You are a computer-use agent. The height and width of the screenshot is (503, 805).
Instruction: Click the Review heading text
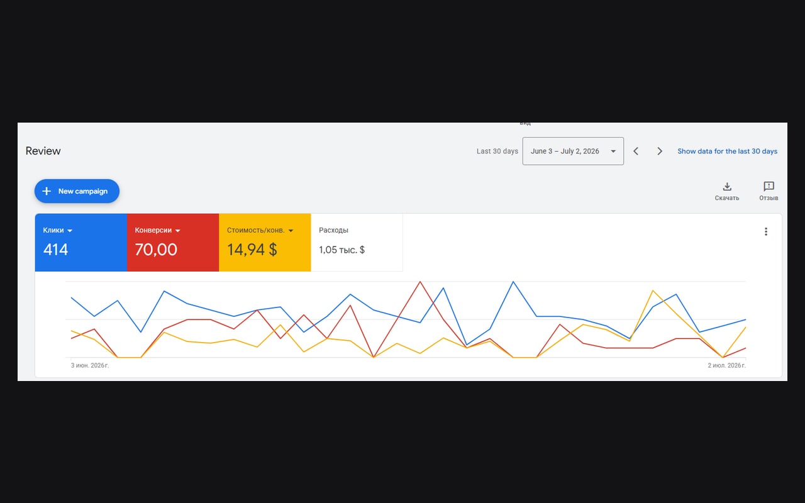[x=43, y=151]
